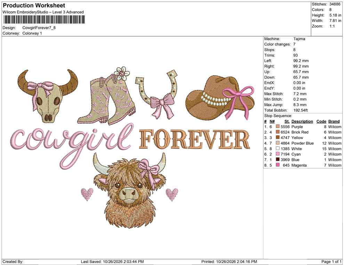Click the EndY value '0.00 in'
The width and height of the screenshot is (344, 265).
tap(299, 88)
